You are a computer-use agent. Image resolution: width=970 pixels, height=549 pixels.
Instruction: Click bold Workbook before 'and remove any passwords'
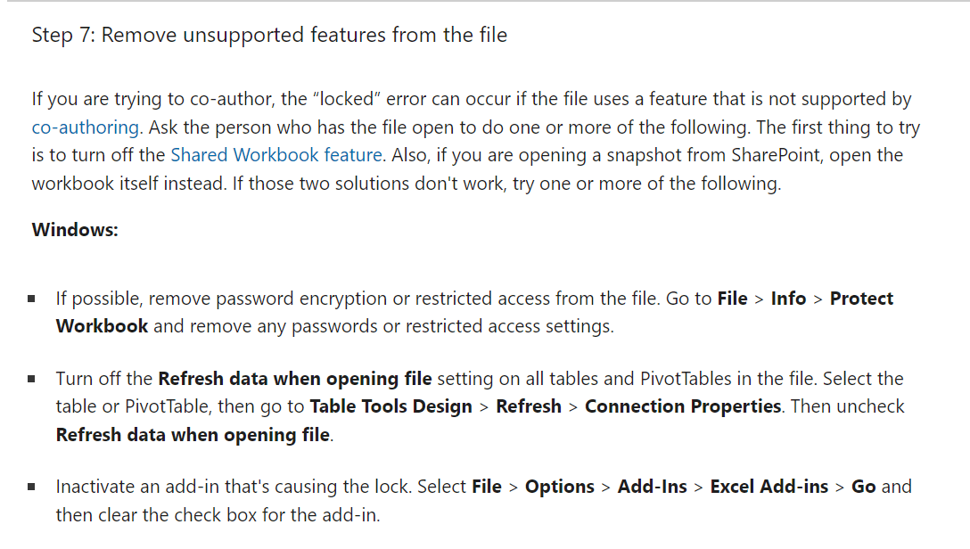point(102,326)
